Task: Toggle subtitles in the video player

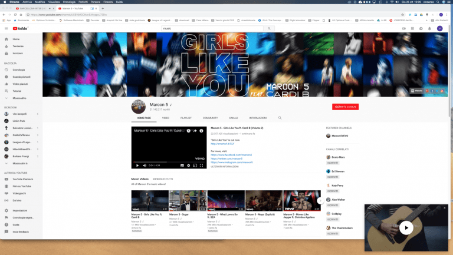Action: pos(182,165)
